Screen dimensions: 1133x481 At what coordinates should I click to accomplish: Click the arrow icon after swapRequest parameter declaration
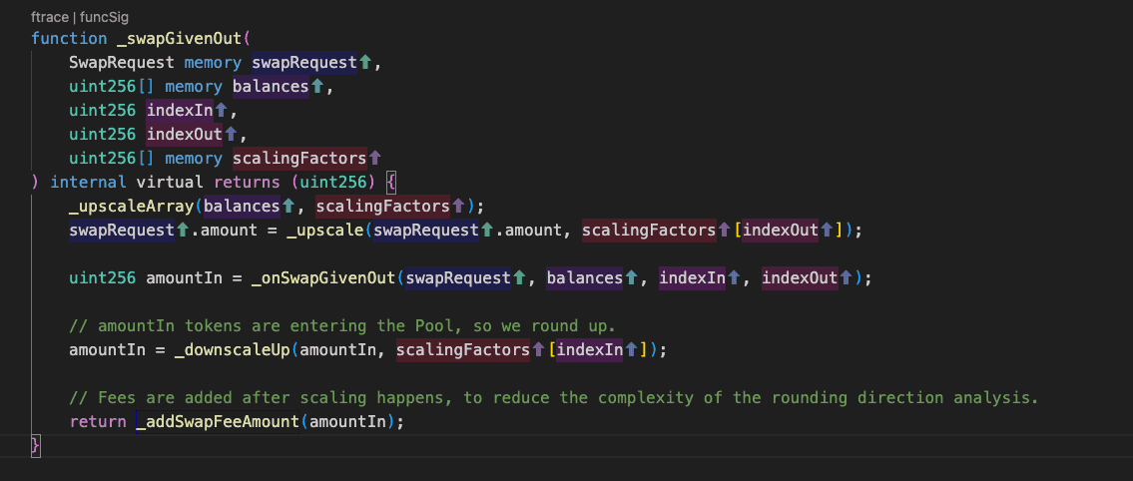364,63
